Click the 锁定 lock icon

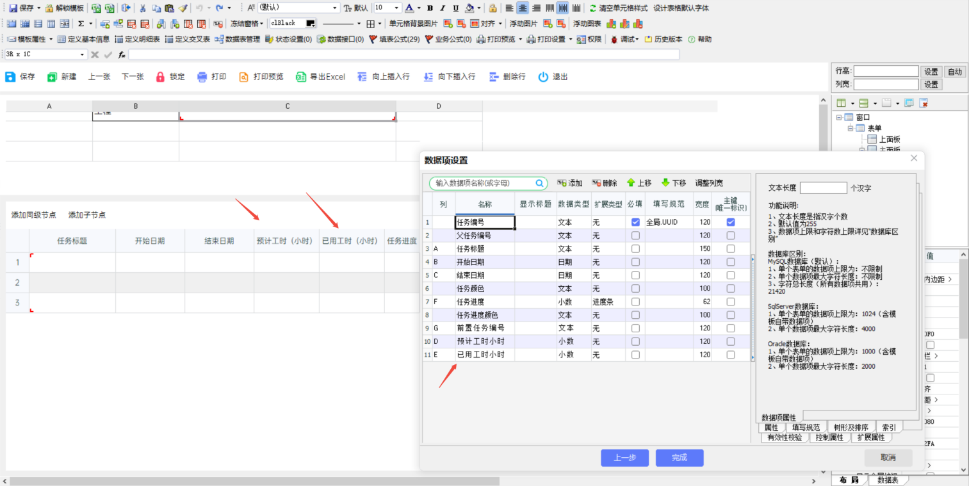[x=161, y=77]
